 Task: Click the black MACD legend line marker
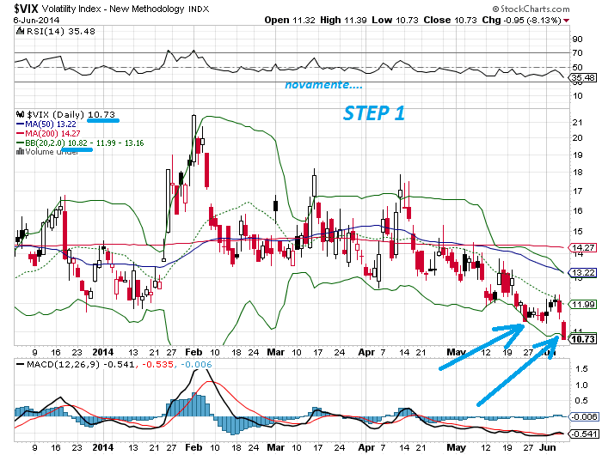tap(21, 364)
